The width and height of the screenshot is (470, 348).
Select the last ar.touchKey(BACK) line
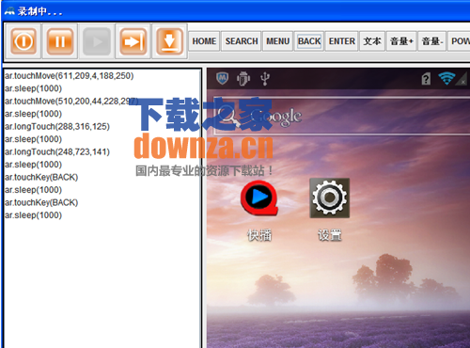pos(41,203)
